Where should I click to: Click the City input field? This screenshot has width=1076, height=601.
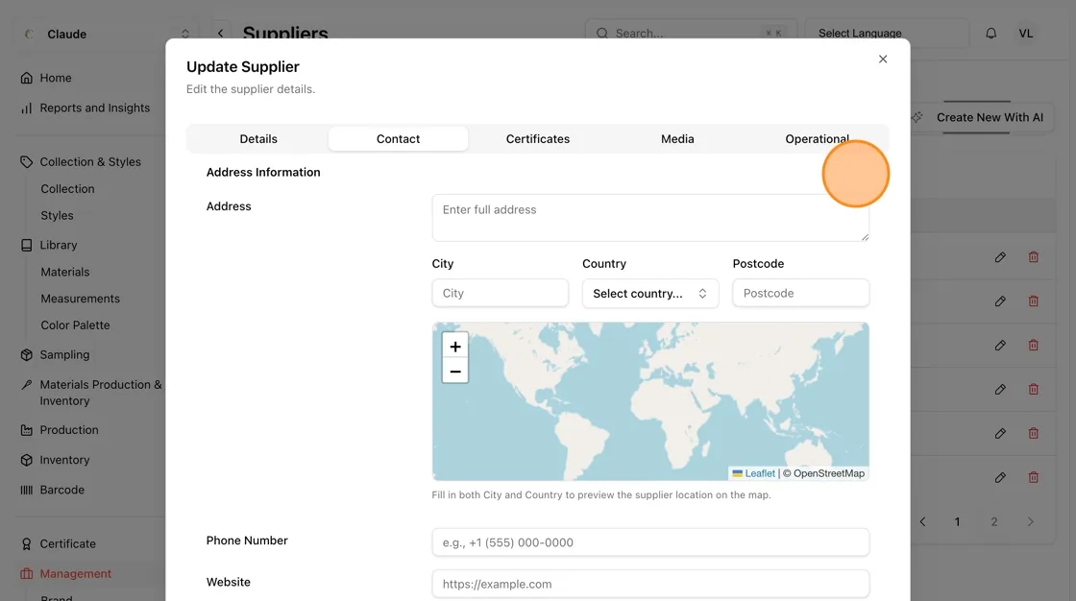click(501, 294)
